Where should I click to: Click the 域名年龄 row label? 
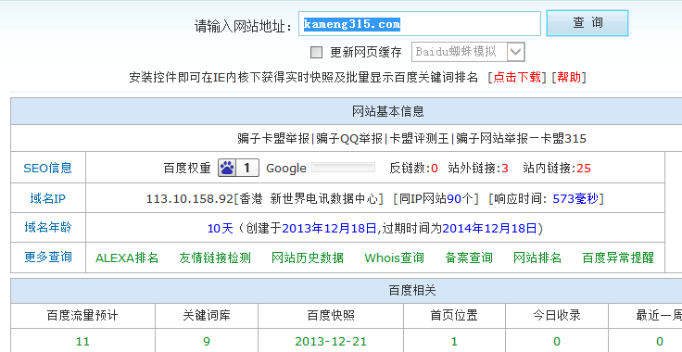[48, 227]
